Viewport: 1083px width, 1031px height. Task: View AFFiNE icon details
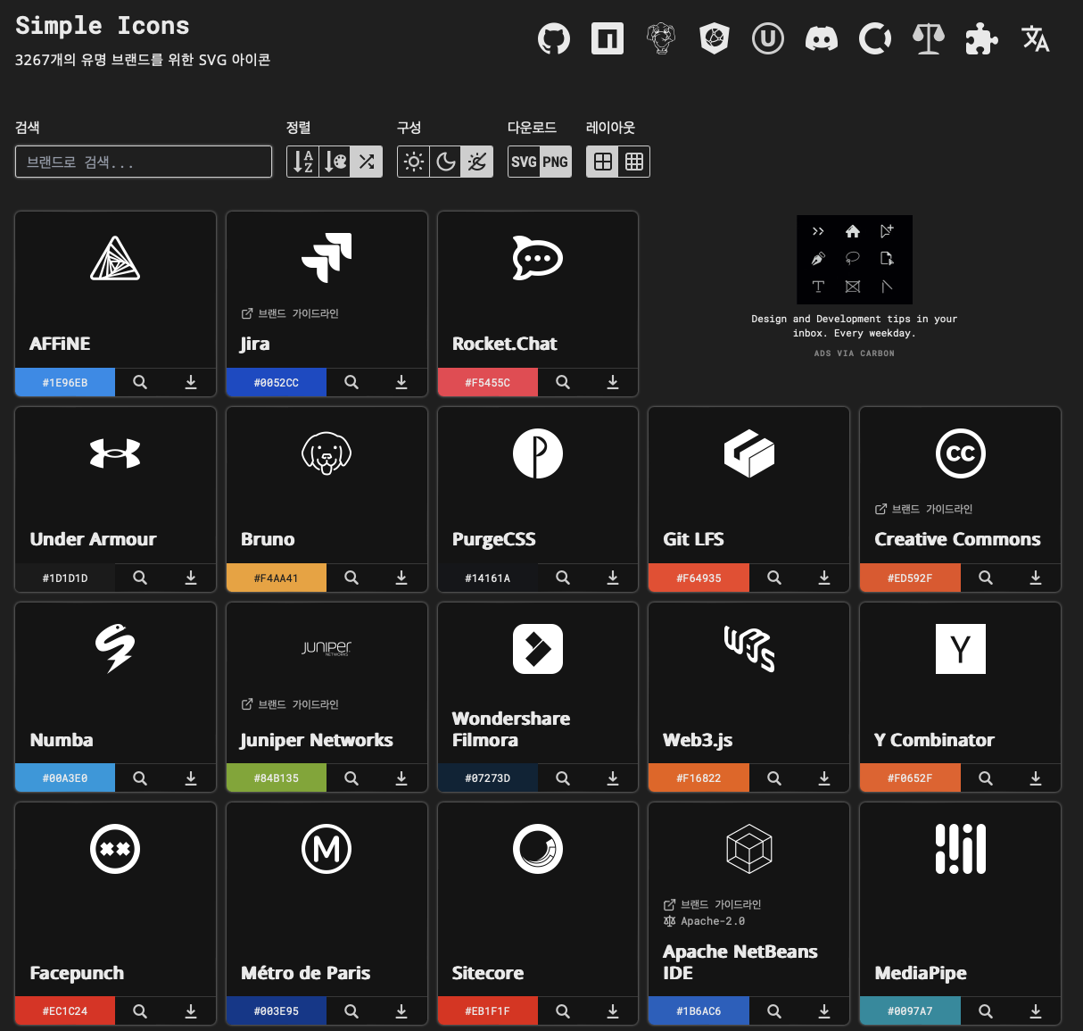click(x=140, y=382)
